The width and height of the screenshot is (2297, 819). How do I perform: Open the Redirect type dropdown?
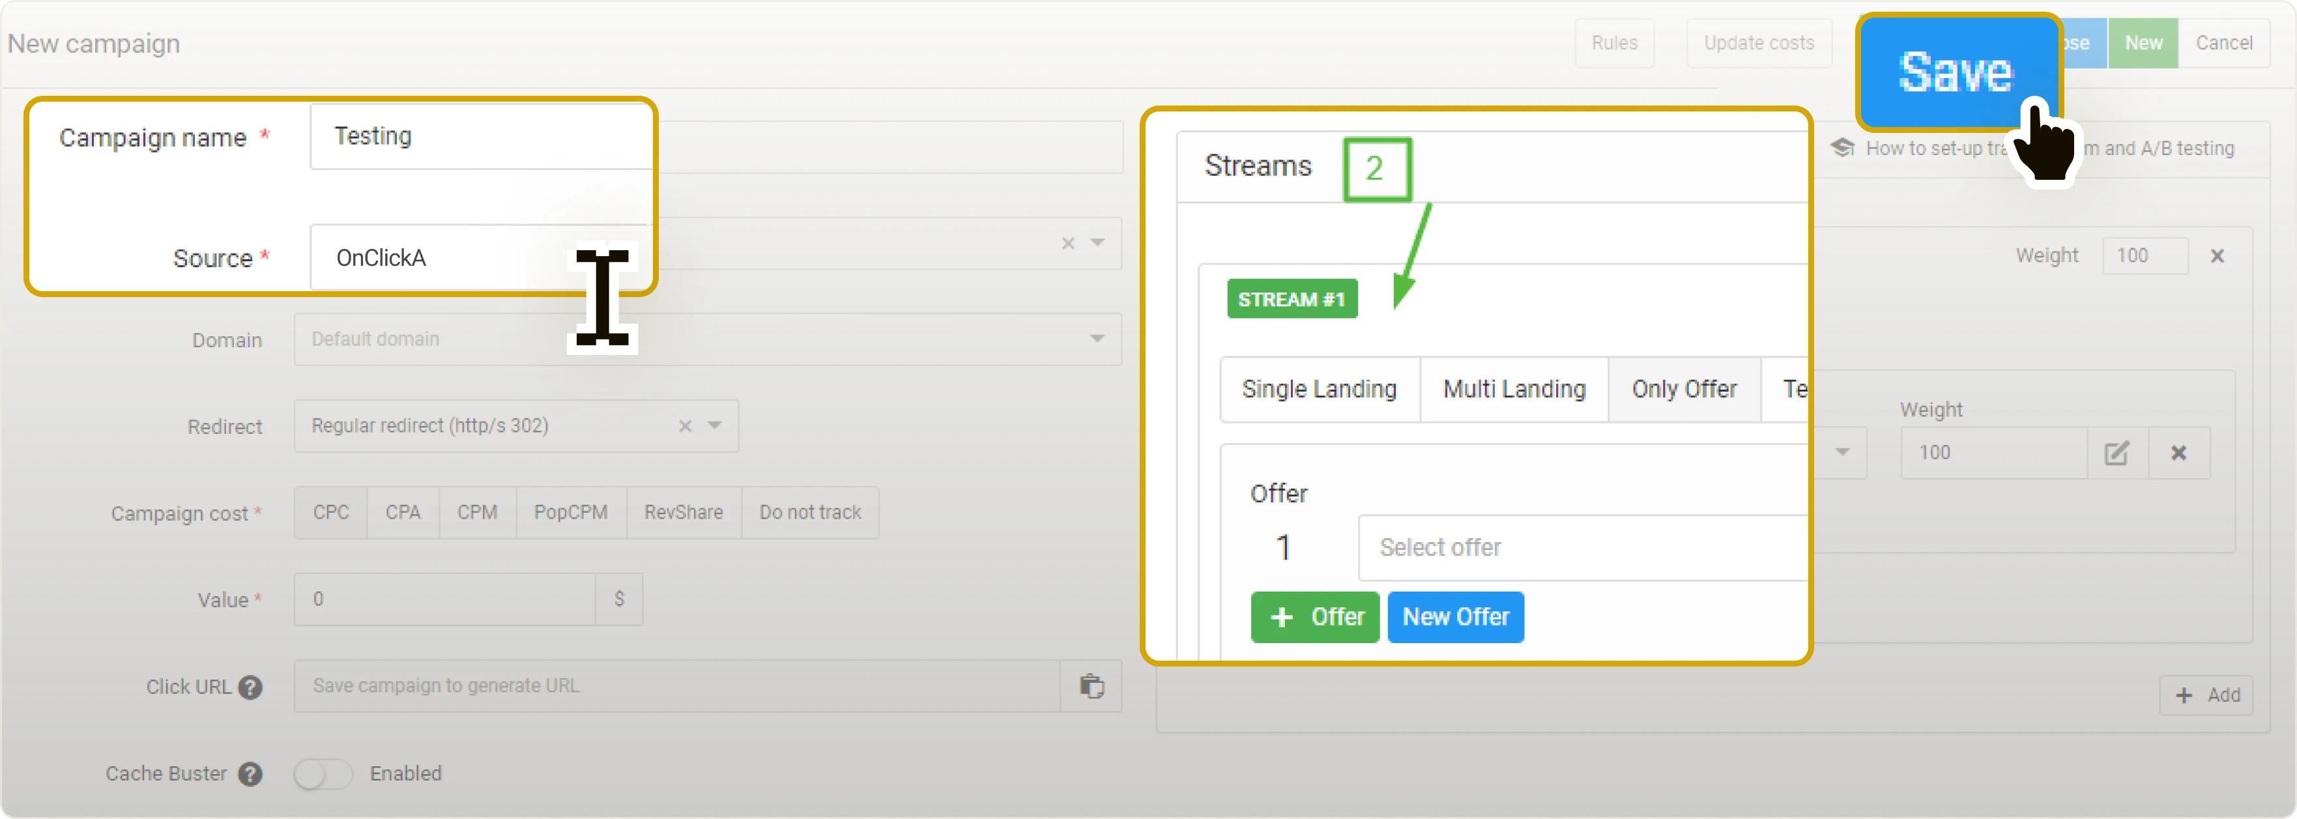(714, 426)
